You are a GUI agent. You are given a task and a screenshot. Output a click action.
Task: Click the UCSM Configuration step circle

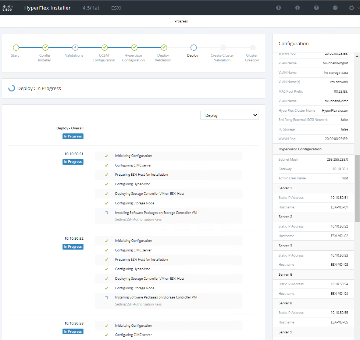pos(105,47)
